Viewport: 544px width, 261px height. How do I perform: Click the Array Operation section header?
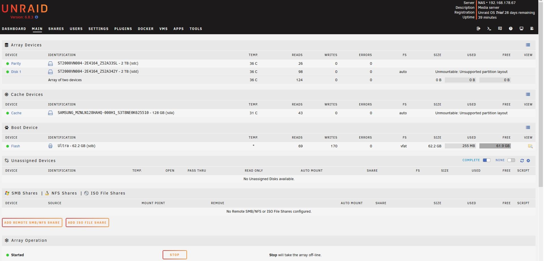coord(269,240)
